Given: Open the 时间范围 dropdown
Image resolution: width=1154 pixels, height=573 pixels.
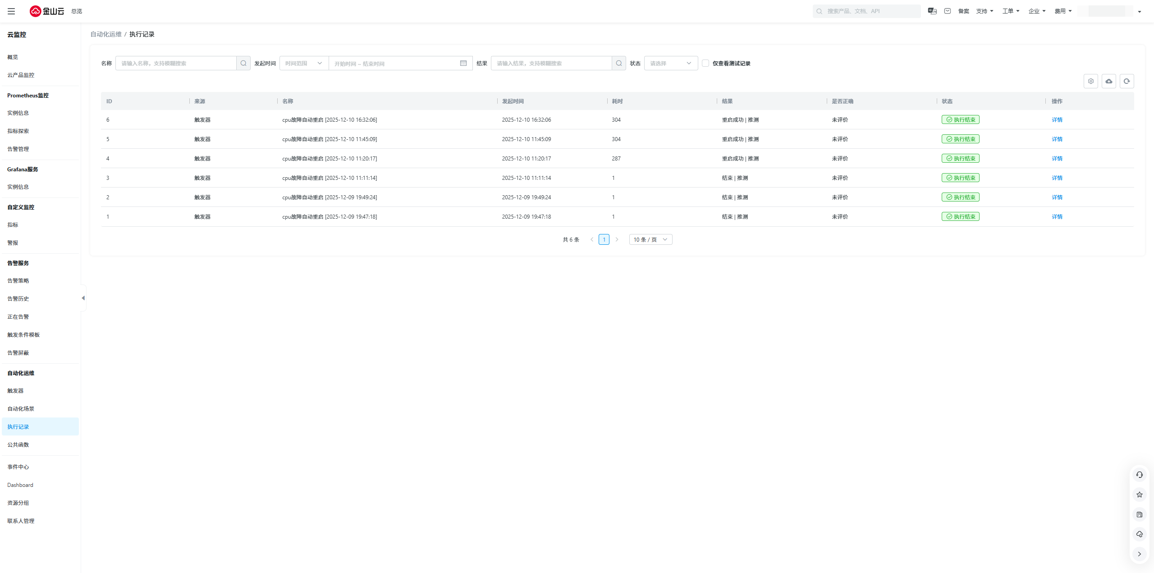Looking at the screenshot, I should (304, 63).
